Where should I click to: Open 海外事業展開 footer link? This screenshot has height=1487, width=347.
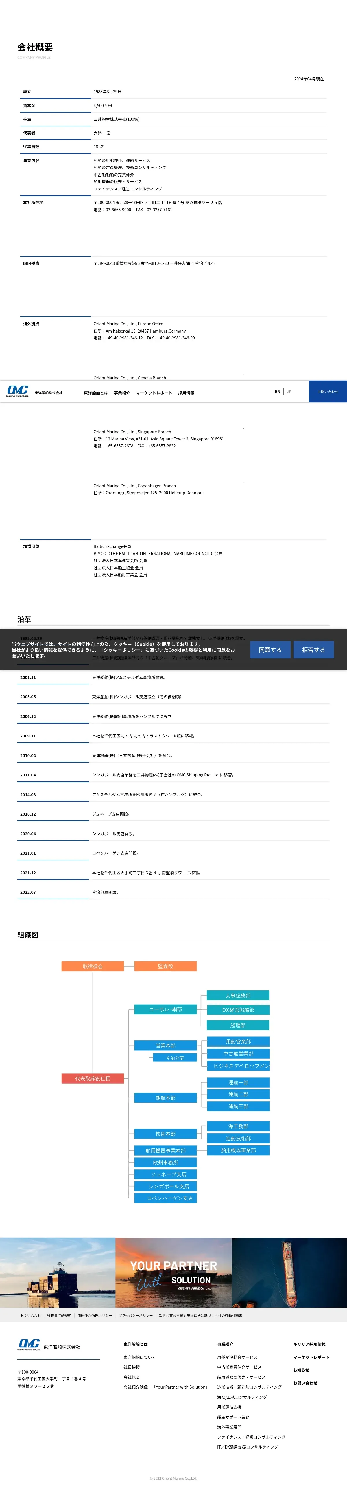click(x=229, y=1427)
